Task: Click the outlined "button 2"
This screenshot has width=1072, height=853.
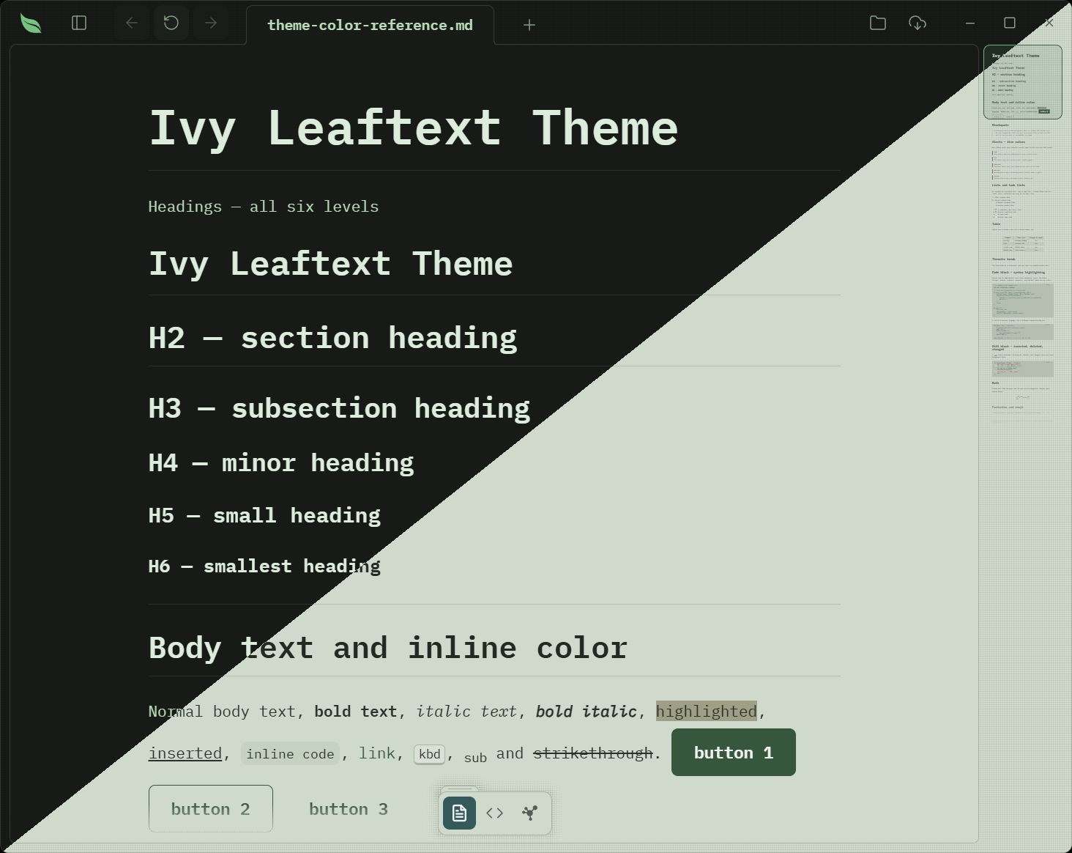Action: point(211,809)
